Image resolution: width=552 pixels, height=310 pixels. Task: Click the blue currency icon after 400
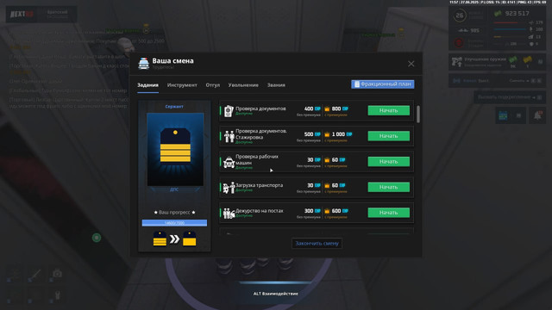click(x=317, y=109)
